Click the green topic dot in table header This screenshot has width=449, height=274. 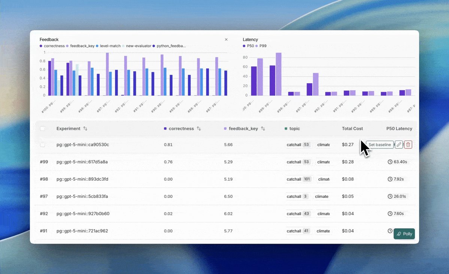click(x=286, y=128)
